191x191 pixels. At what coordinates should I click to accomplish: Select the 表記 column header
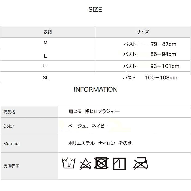tap(47, 32)
